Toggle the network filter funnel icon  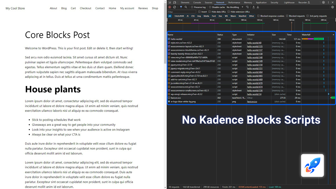(181, 7)
